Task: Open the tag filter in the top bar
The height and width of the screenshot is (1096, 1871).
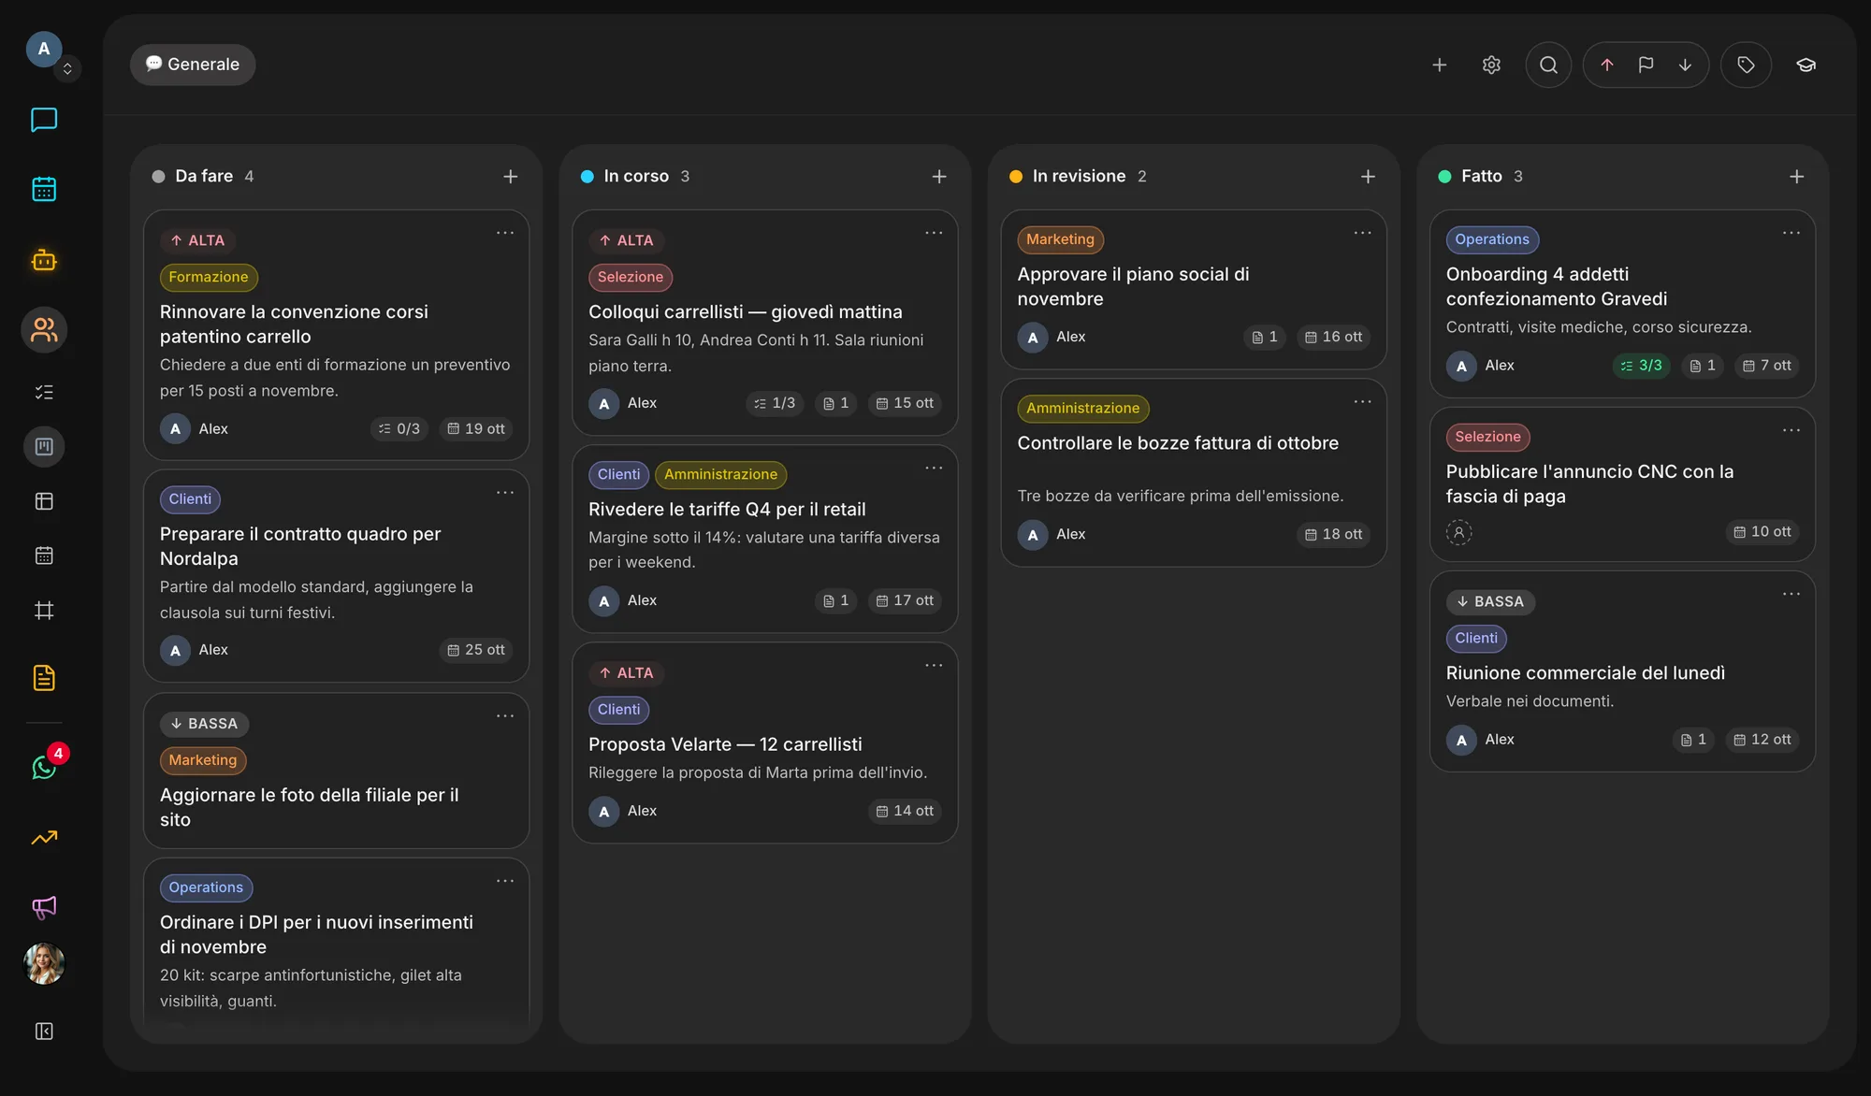Action: pyautogui.click(x=1746, y=65)
